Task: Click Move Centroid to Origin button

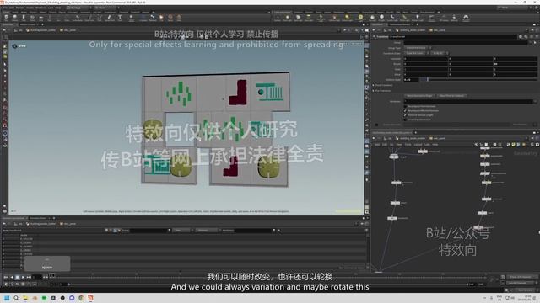Action: pyautogui.click(x=420, y=96)
